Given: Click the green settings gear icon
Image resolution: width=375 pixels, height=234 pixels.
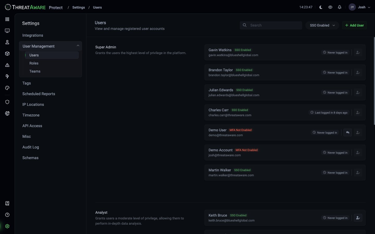Looking at the screenshot, I should 7,226.
